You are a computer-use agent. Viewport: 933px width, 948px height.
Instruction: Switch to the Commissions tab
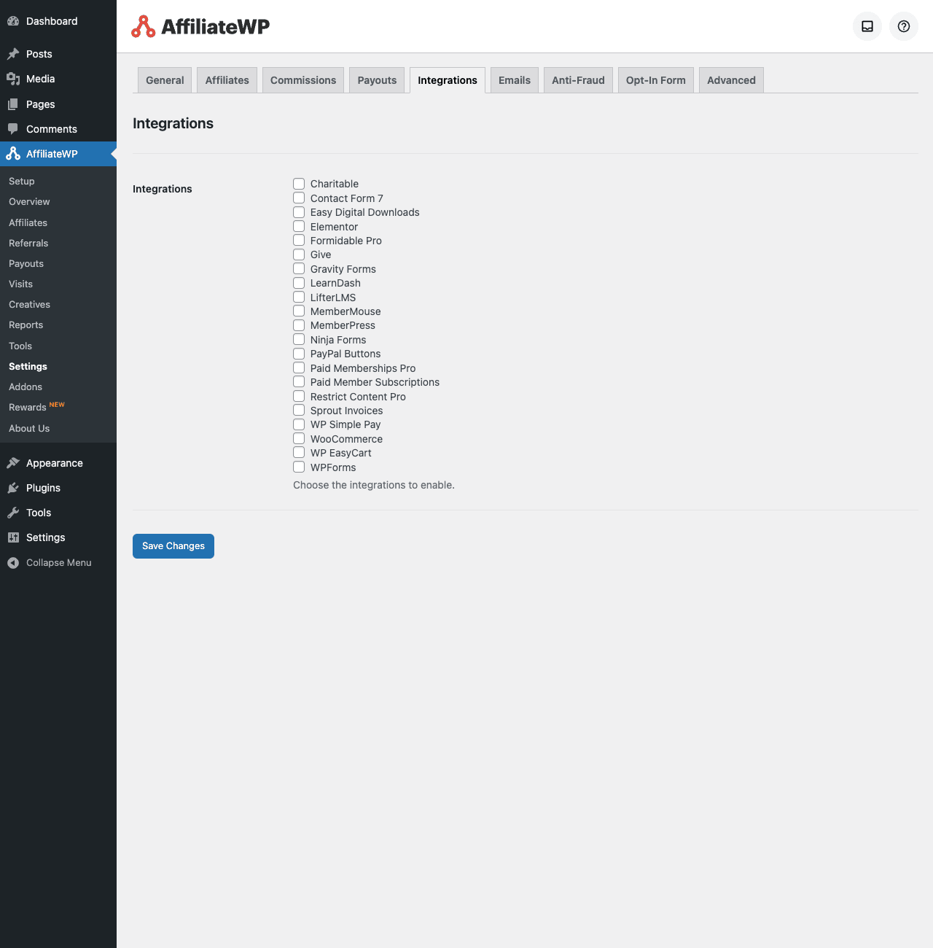(x=303, y=80)
